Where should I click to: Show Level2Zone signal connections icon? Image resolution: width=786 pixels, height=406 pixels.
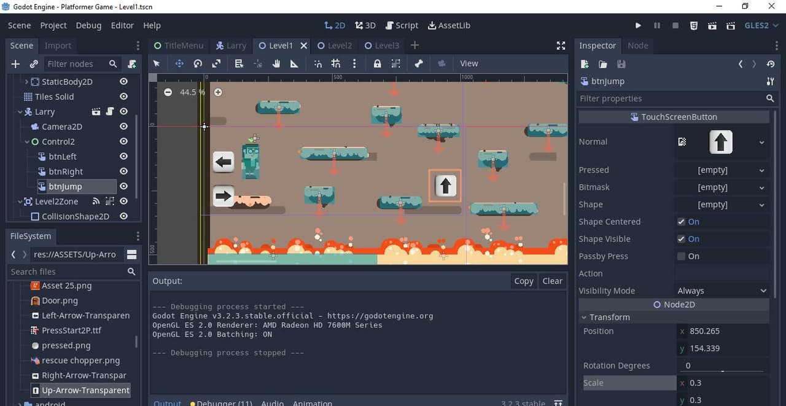point(96,201)
